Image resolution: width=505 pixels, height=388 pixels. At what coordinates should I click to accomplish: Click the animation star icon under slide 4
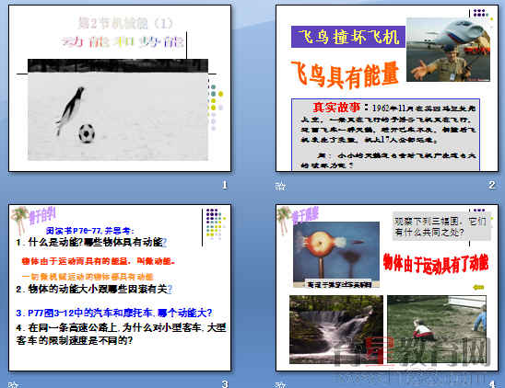[x=280, y=384]
